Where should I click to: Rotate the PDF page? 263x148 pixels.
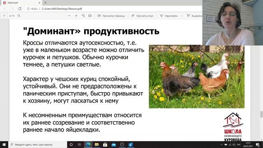coord(83,16)
